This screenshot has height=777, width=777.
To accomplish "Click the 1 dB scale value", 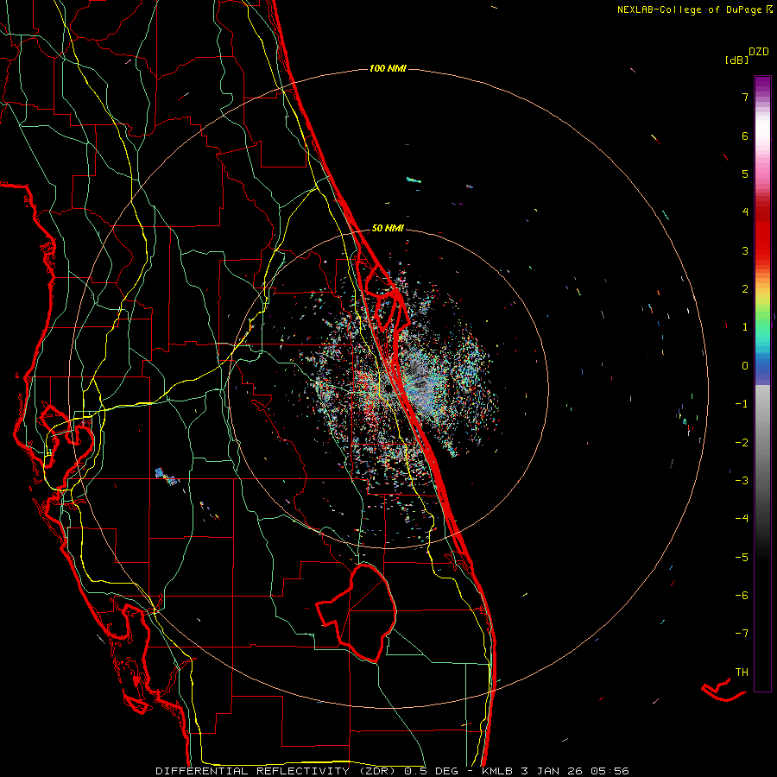I will pos(745,327).
